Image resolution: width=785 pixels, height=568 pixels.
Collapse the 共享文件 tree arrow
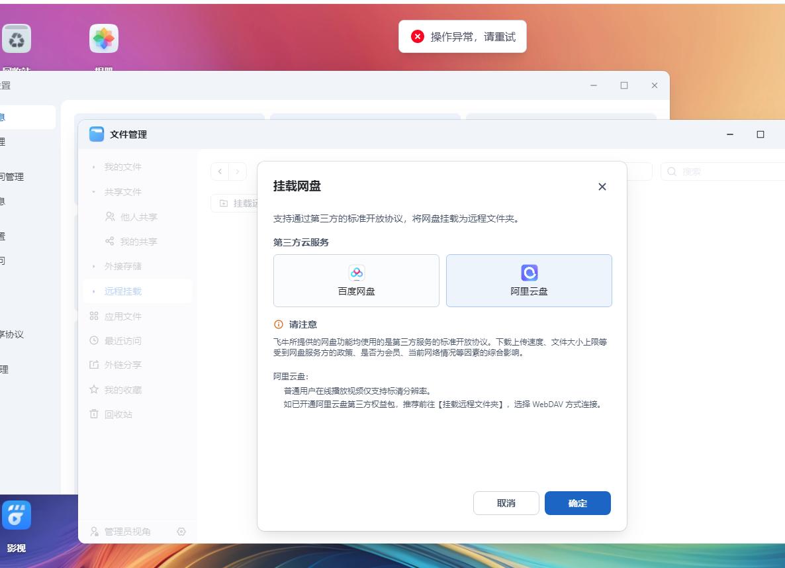[x=93, y=192]
